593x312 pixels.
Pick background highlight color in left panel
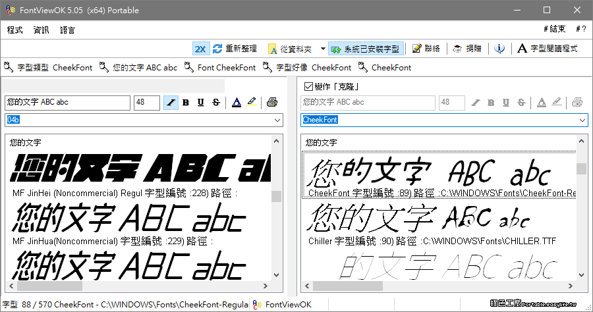point(252,102)
